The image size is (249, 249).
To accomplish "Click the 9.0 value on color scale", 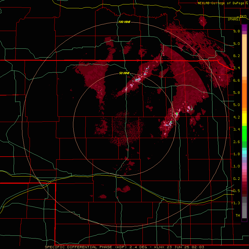I will pyautogui.click(x=237, y=43).
